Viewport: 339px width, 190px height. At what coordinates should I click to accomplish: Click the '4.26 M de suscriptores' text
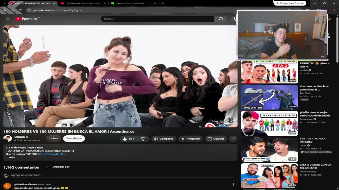pos(27,140)
